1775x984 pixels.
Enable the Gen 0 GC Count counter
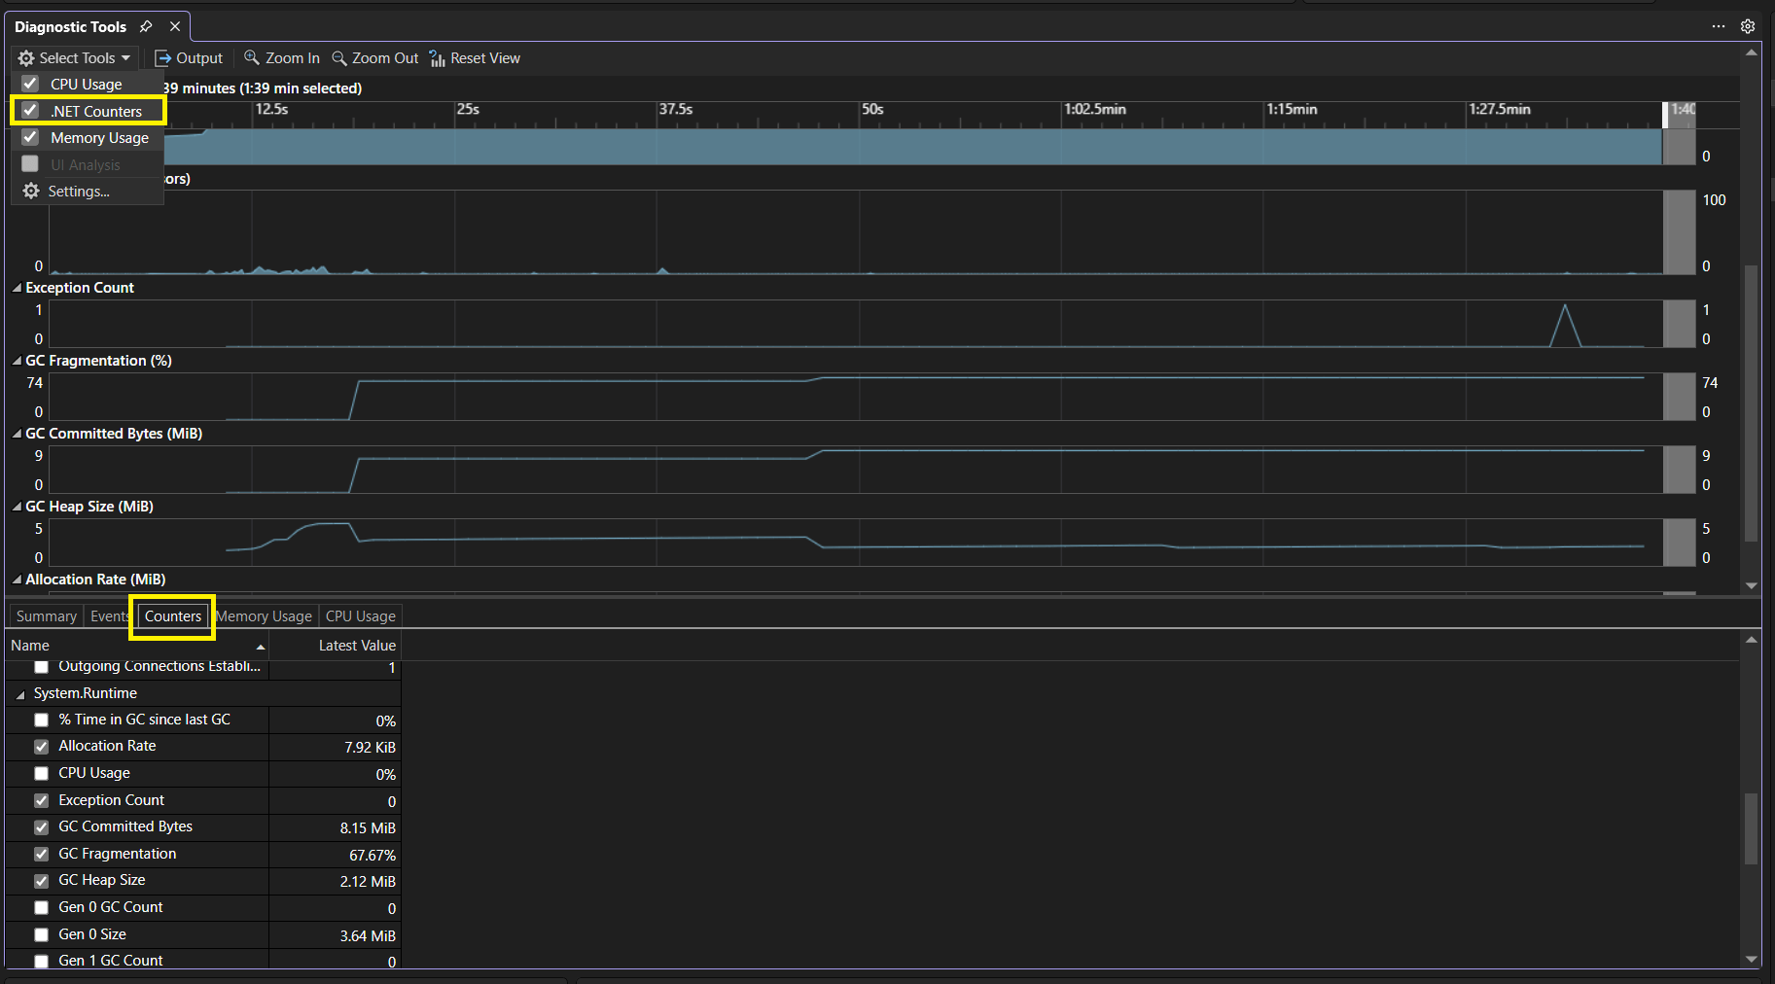pos(41,907)
